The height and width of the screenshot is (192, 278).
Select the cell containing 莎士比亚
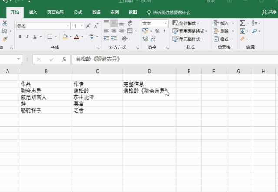97,98
